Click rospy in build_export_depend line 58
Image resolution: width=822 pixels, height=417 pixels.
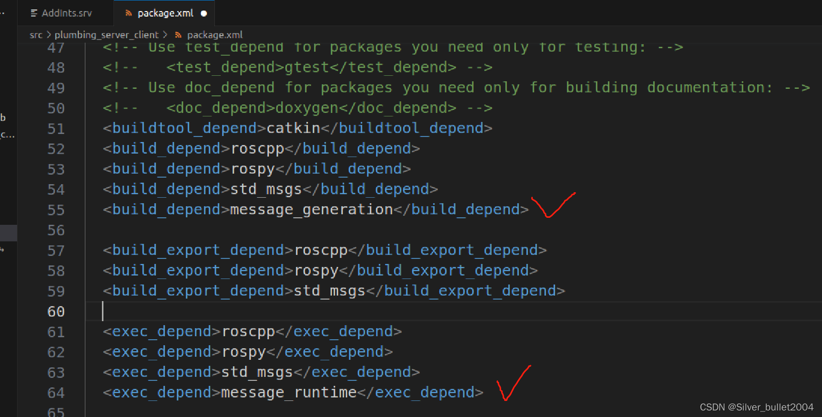[316, 271]
